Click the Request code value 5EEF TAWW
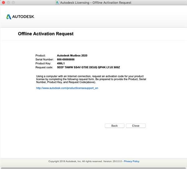Image resolution: width=187 pixels, height=169 pixels. coord(89,67)
